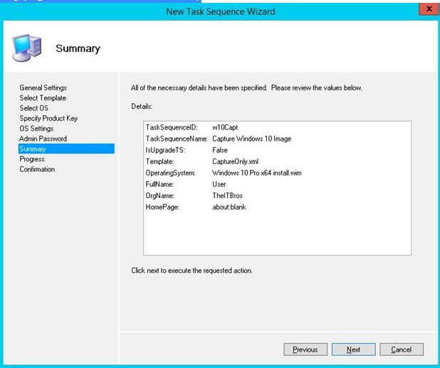
Task: Jump to the Select OS step
Action: click(x=33, y=108)
